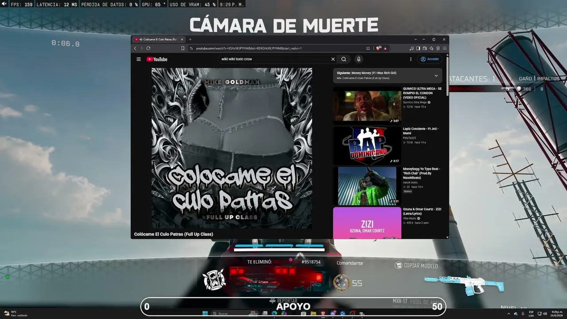Open a new browser tab
Viewport: 567px width, 319px height.
tap(190, 39)
